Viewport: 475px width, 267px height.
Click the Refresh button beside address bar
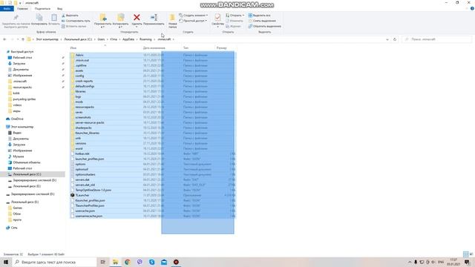pyautogui.click(x=394, y=39)
